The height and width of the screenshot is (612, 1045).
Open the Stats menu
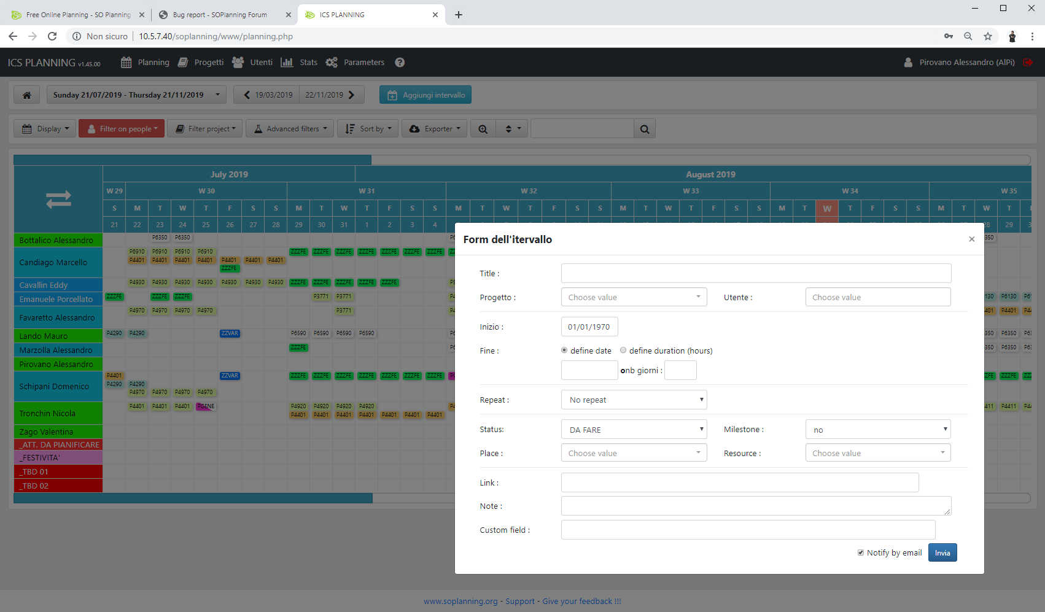[x=300, y=63]
